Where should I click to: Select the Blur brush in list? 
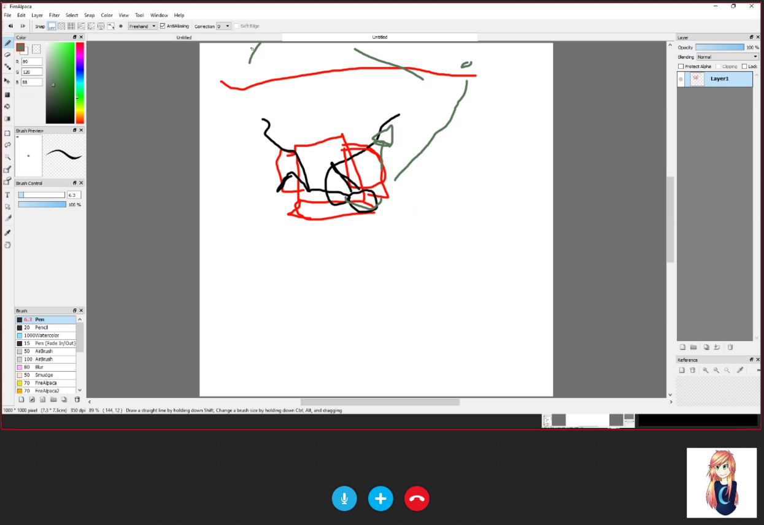click(46, 367)
